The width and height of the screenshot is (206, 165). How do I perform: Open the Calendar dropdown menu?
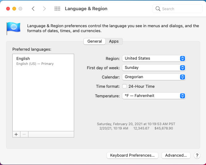click(154, 77)
